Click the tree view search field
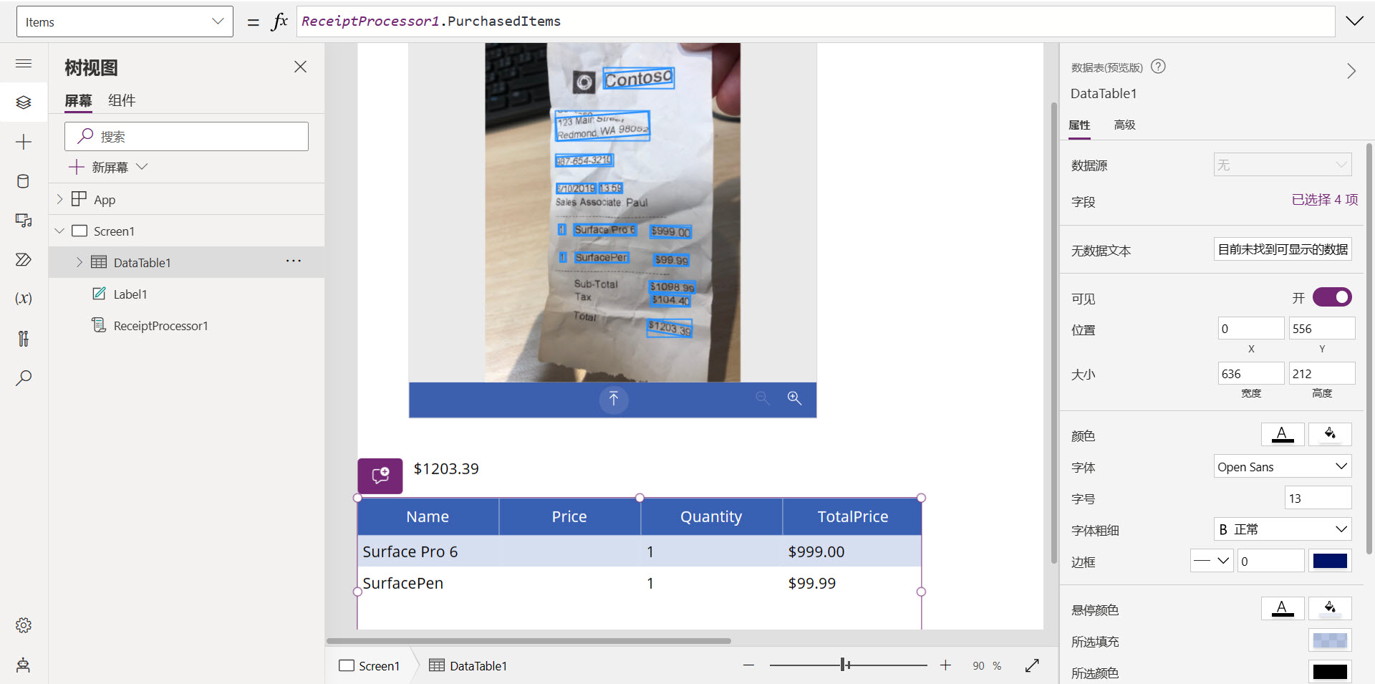This screenshot has height=684, width=1375. tap(186, 136)
